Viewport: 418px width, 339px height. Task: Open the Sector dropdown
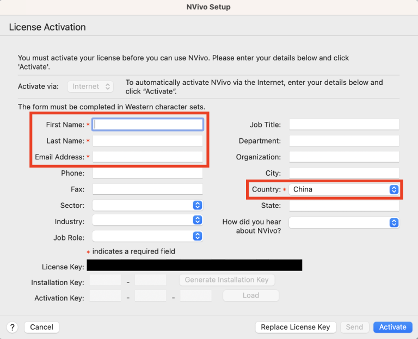click(147, 205)
